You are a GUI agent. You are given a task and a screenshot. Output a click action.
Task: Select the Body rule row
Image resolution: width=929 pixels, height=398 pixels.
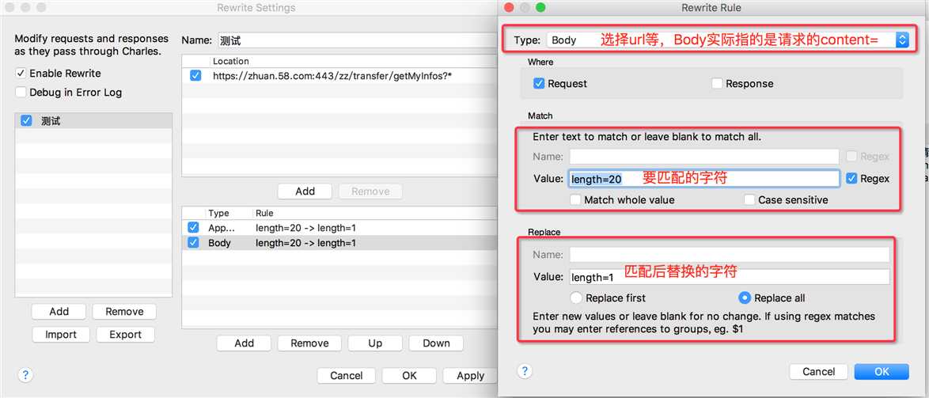339,243
